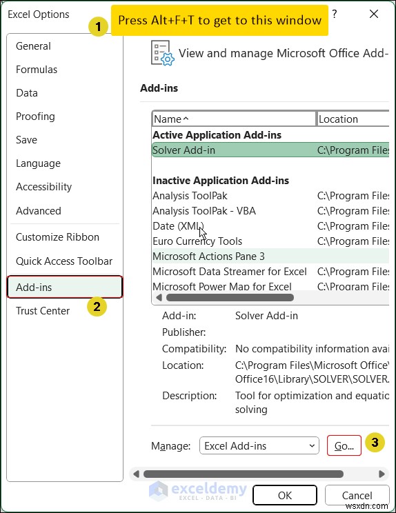Select the Add-ins category
Screen dimensions: 396x513
(65, 287)
